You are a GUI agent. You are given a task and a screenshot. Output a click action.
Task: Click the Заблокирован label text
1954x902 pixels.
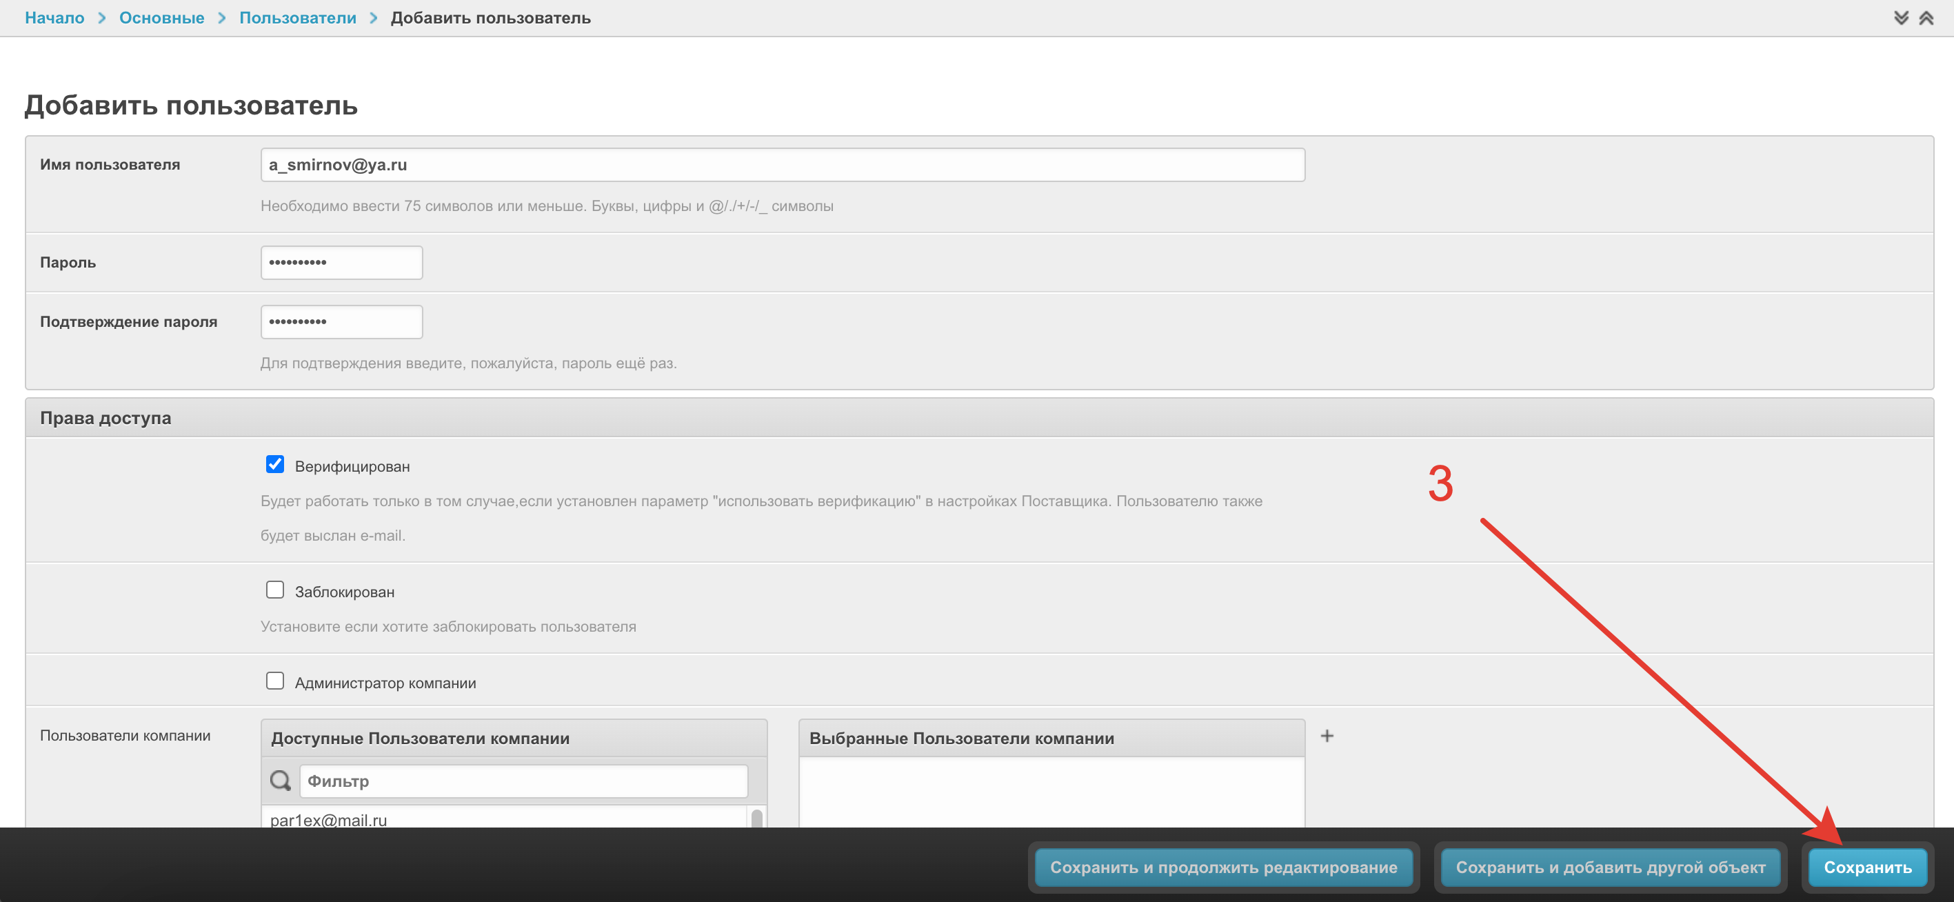point(344,592)
